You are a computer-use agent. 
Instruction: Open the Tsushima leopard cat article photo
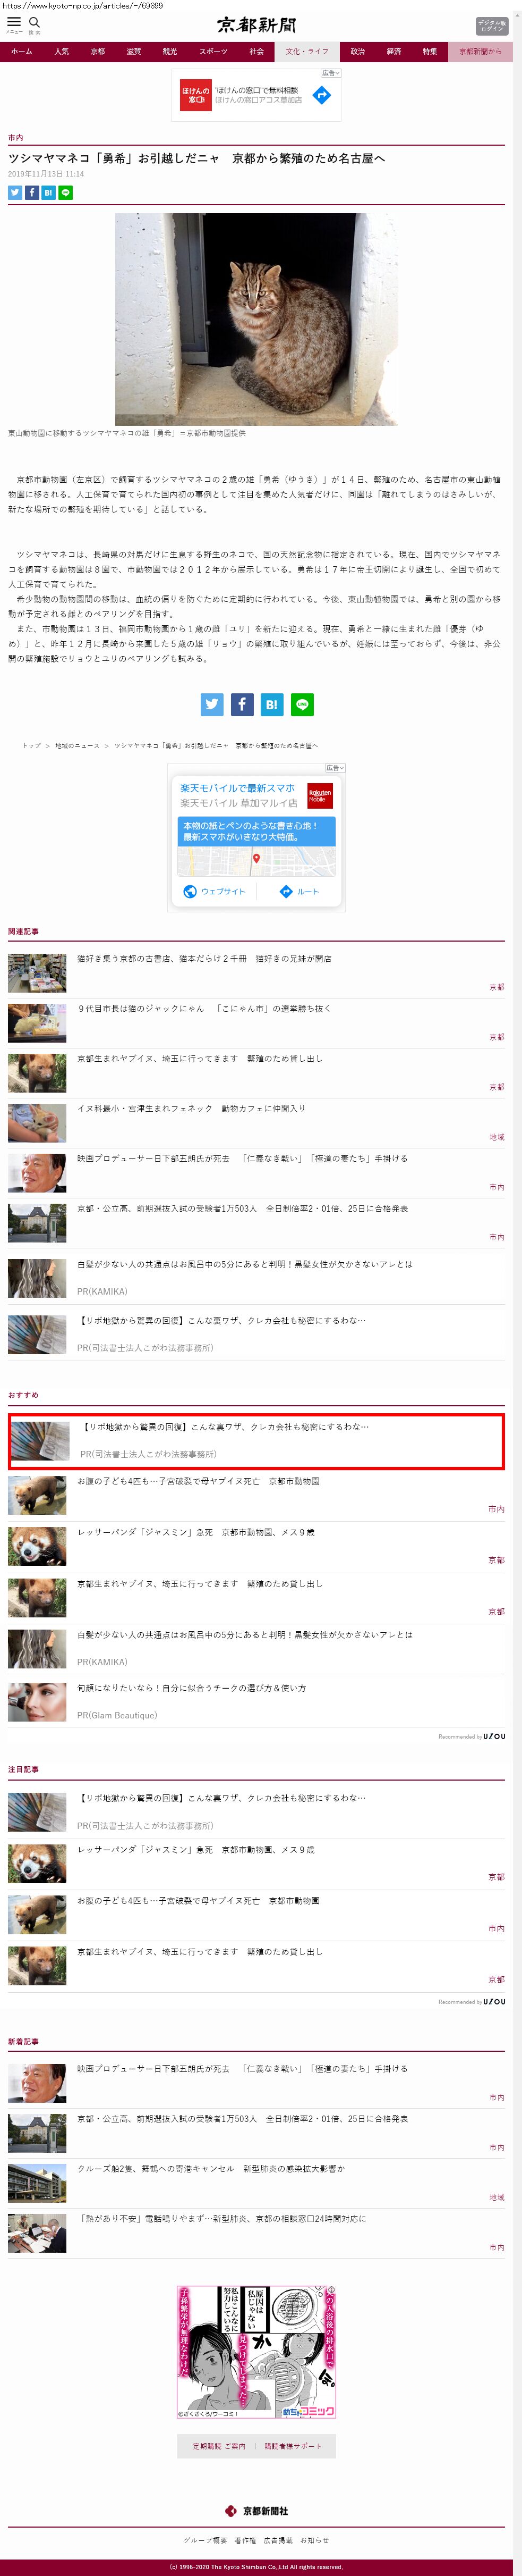coord(255,319)
